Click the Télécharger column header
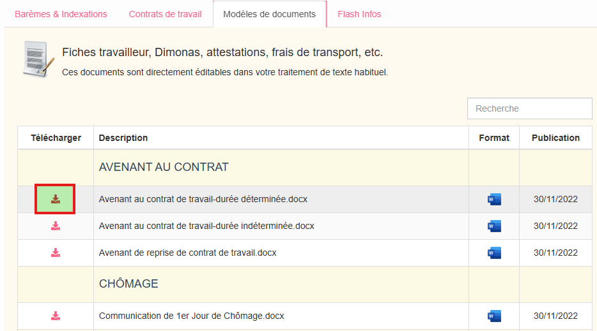The image size is (597, 331). (56, 138)
